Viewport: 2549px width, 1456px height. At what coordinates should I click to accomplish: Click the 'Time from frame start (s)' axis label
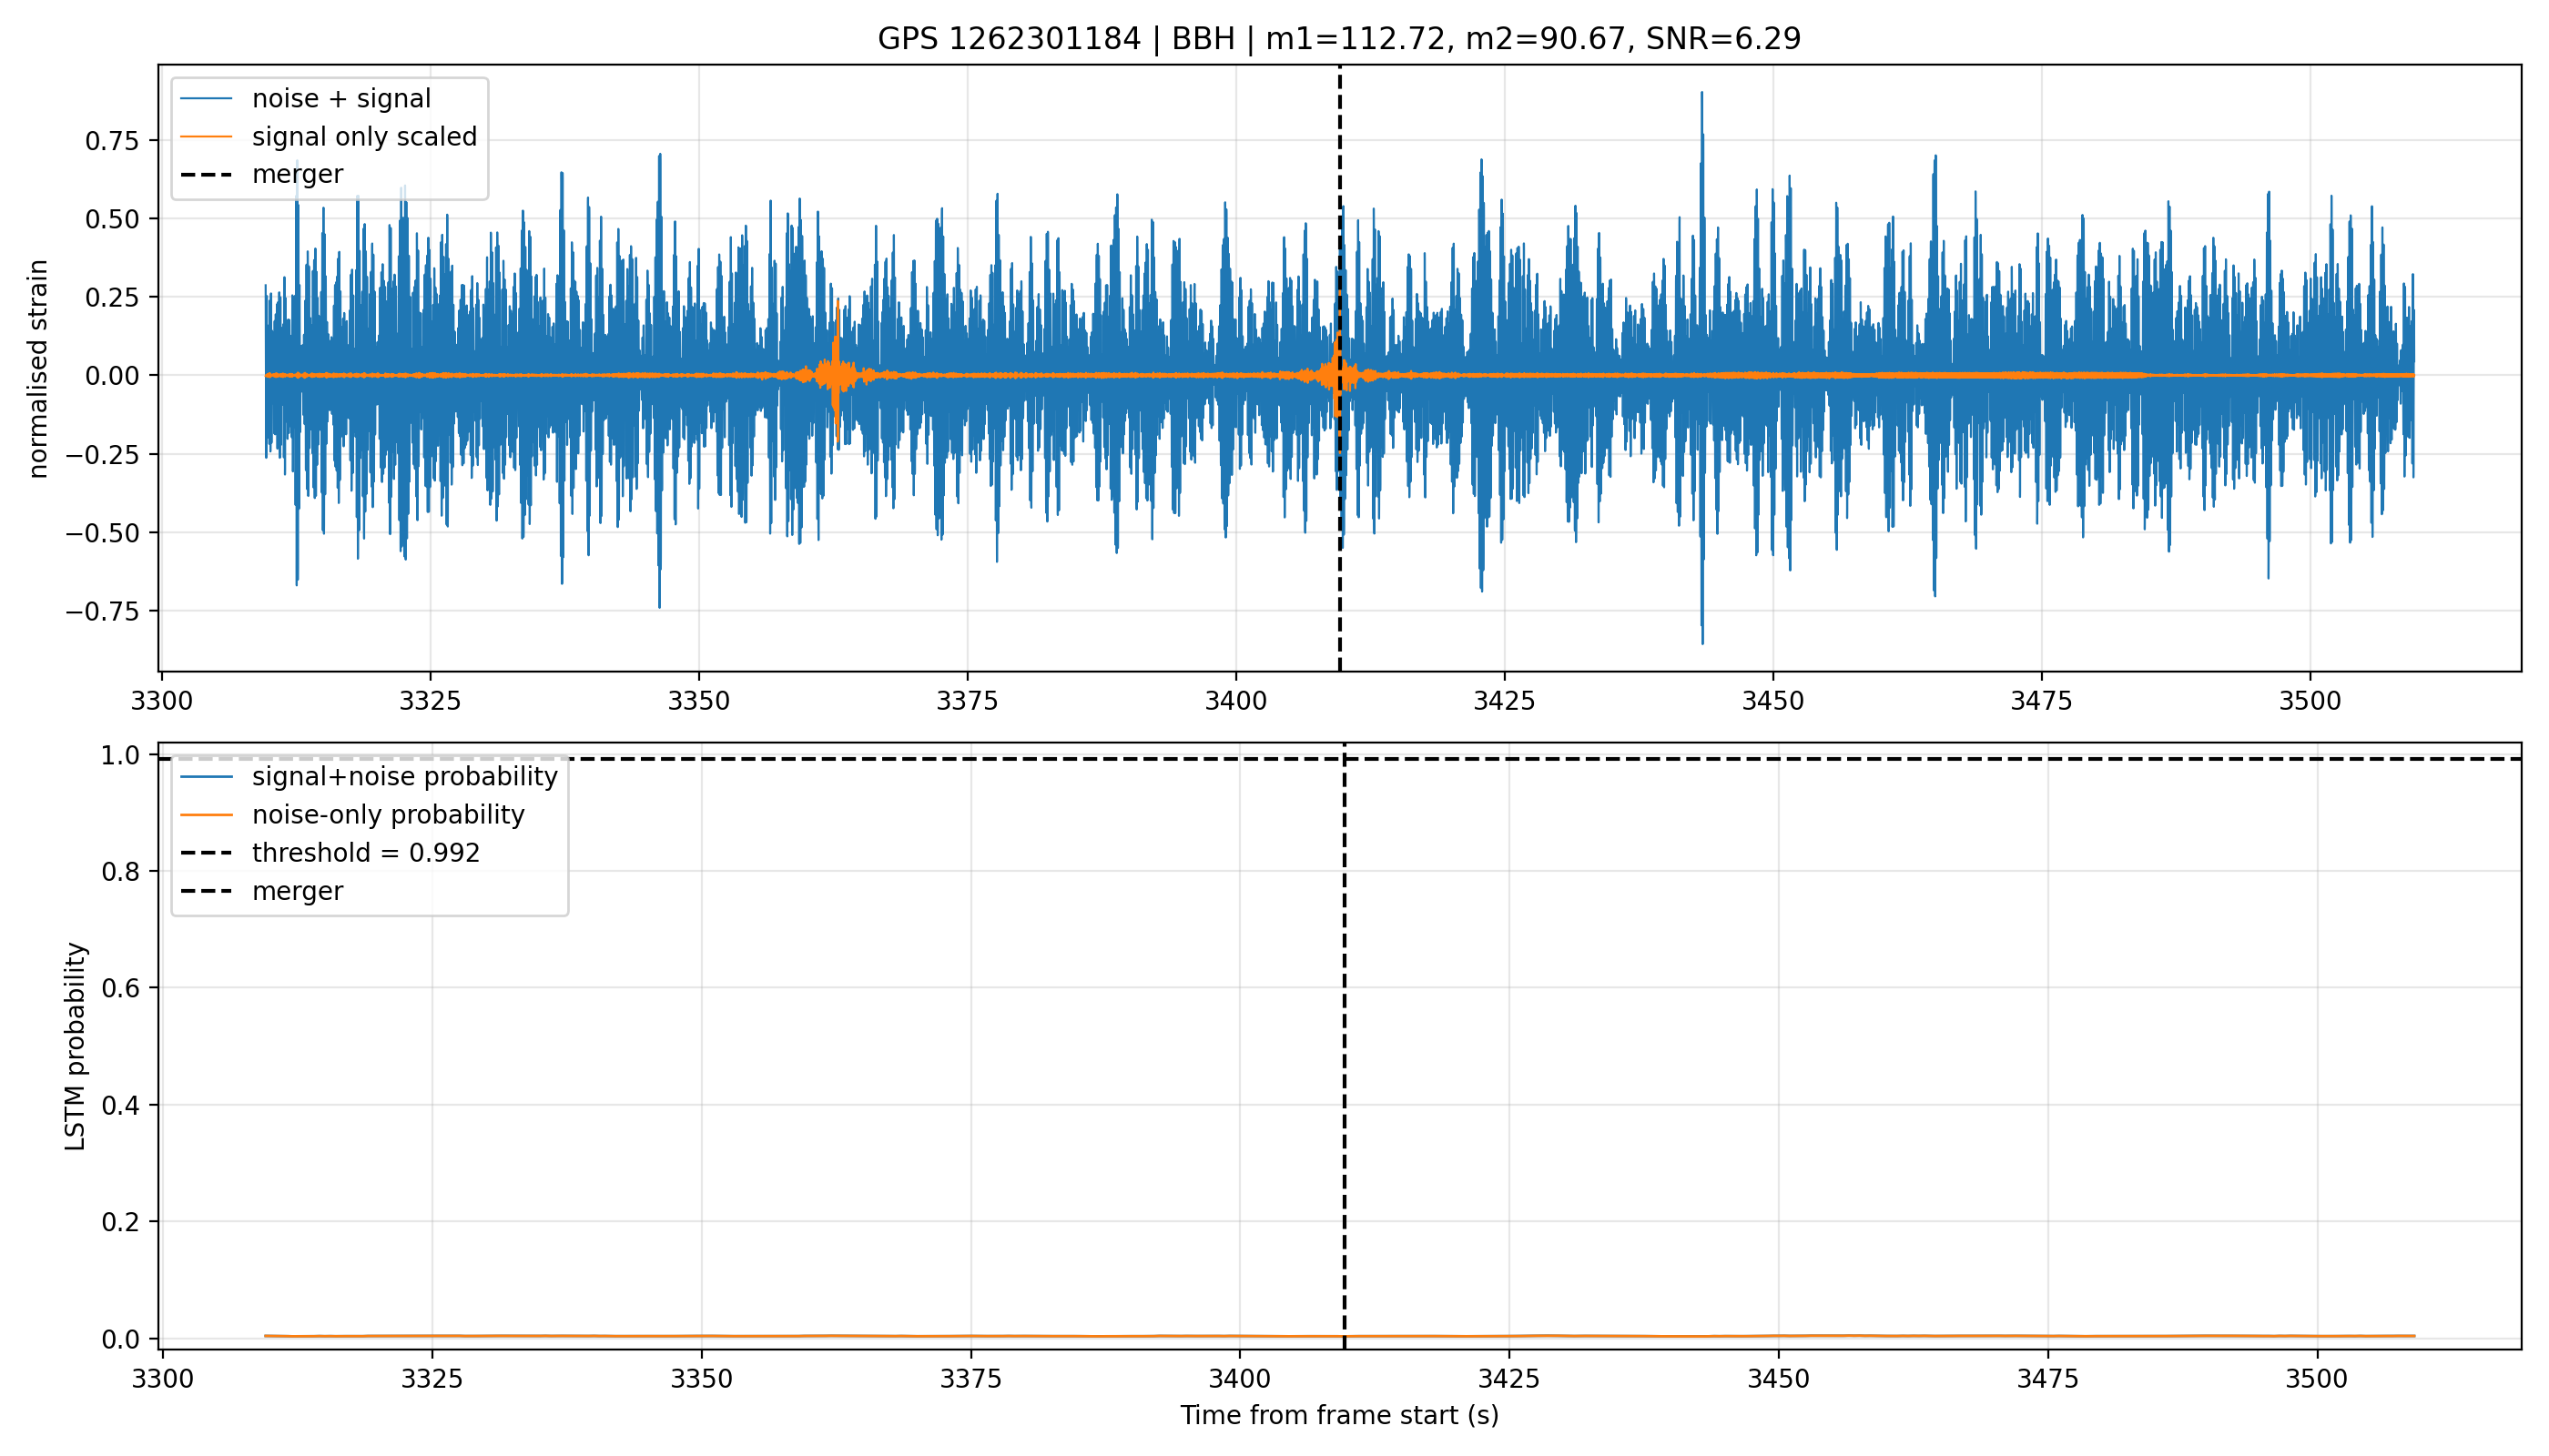click(1338, 1415)
